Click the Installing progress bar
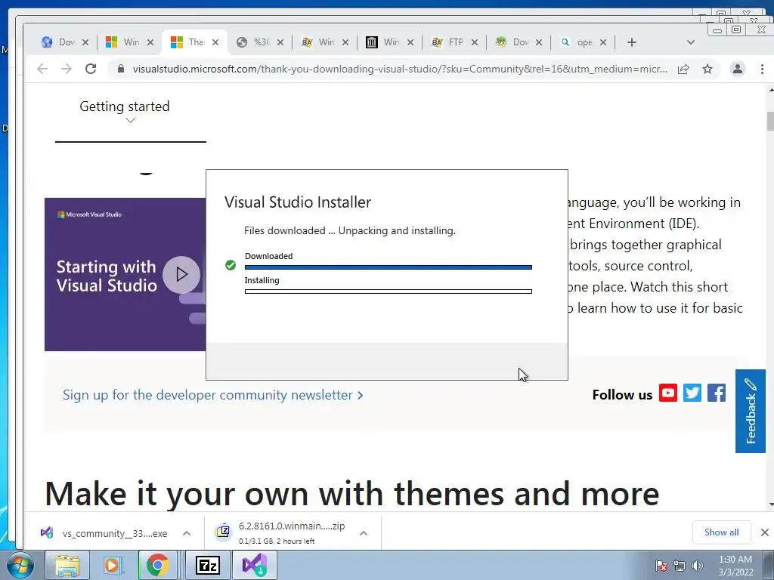This screenshot has width=774, height=580. [x=388, y=292]
